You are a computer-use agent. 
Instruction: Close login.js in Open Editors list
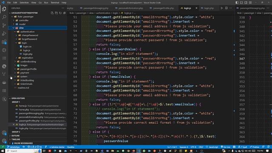(x=14, y=125)
